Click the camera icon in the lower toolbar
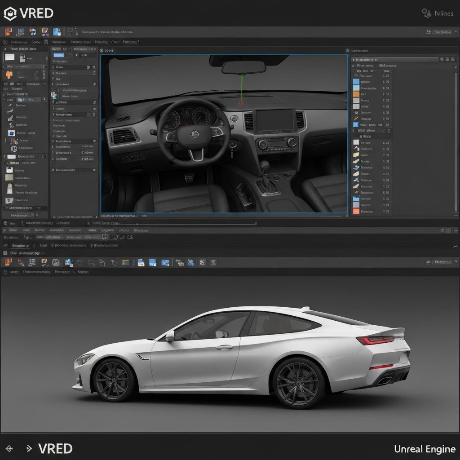460x460 pixels. click(70, 262)
